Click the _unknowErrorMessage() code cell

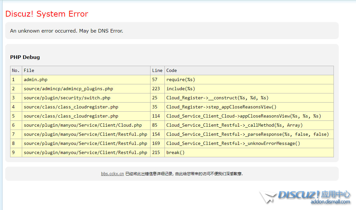click(233, 143)
